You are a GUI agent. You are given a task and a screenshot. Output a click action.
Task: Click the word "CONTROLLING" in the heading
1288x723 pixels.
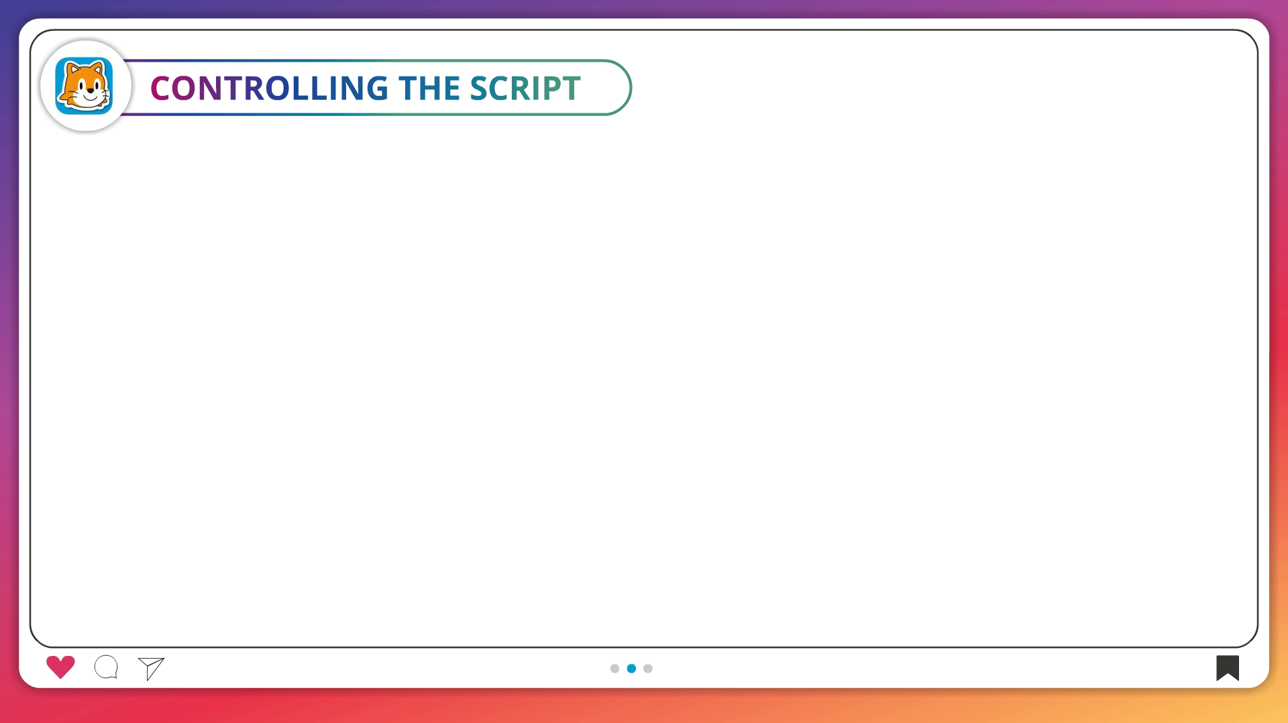pyautogui.click(x=268, y=88)
